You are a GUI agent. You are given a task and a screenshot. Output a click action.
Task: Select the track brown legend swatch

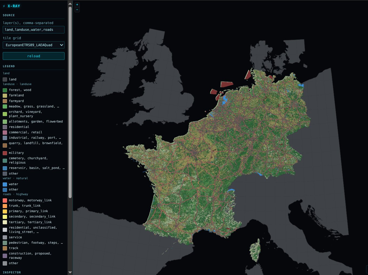click(x=5, y=248)
